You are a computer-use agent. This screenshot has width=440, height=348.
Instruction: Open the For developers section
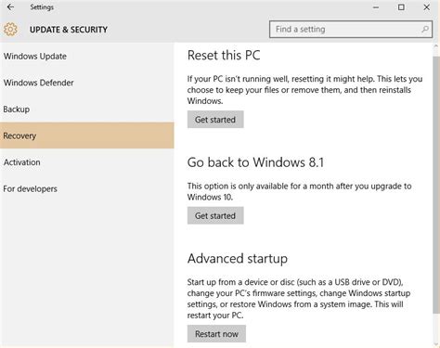click(87, 188)
